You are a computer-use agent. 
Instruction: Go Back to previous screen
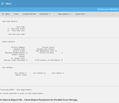click(6, 14)
